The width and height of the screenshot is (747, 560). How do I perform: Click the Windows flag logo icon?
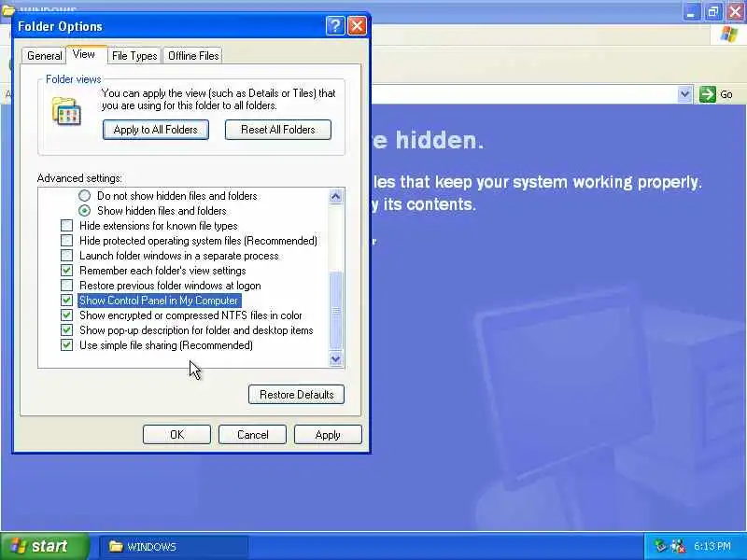(729, 34)
